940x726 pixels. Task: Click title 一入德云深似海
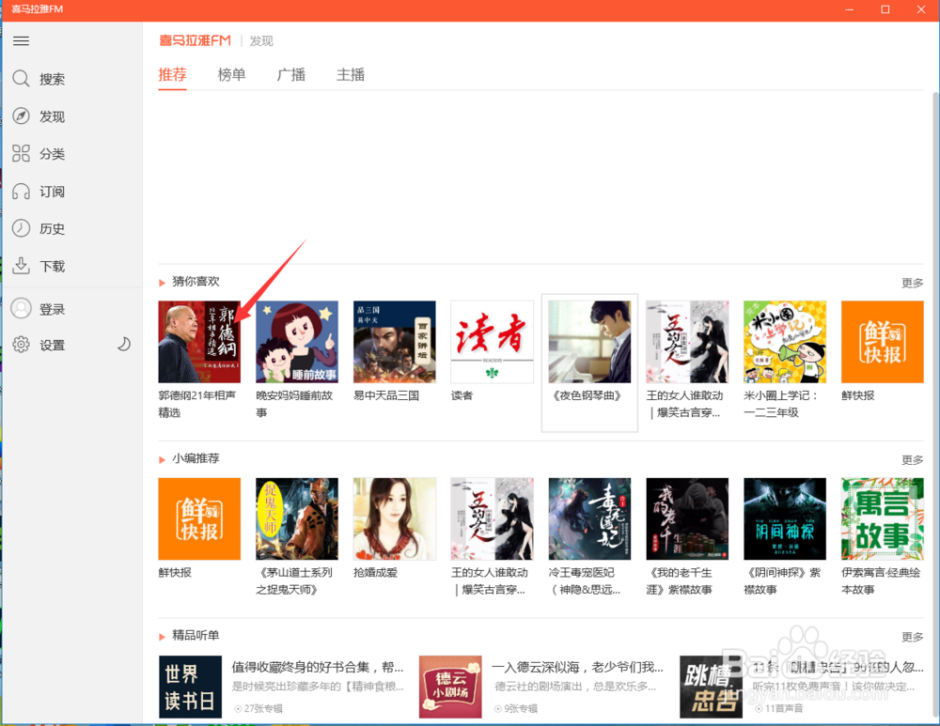coord(578,667)
